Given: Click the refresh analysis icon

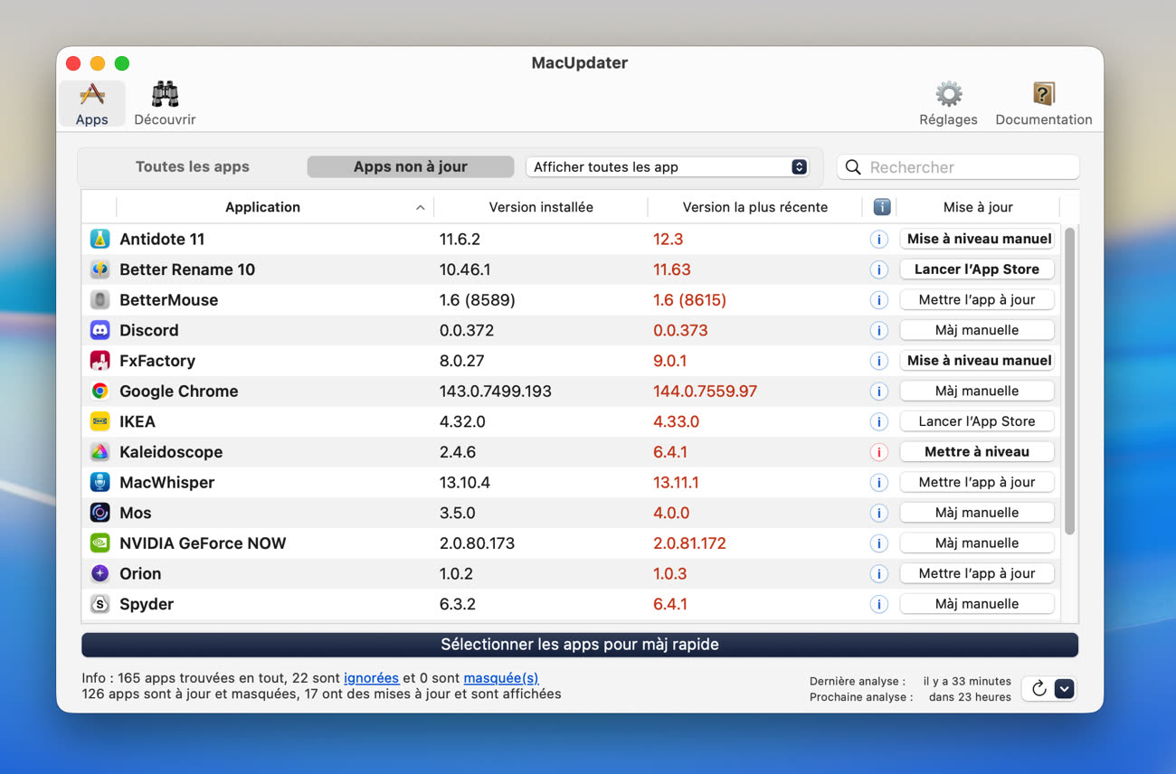Looking at the screenshot, I should point(1038,689).
